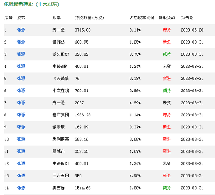Viewport: 215px width, 195px height.
Task: Click 未变 status in 中路B股 row
Action: pos(167,67)
